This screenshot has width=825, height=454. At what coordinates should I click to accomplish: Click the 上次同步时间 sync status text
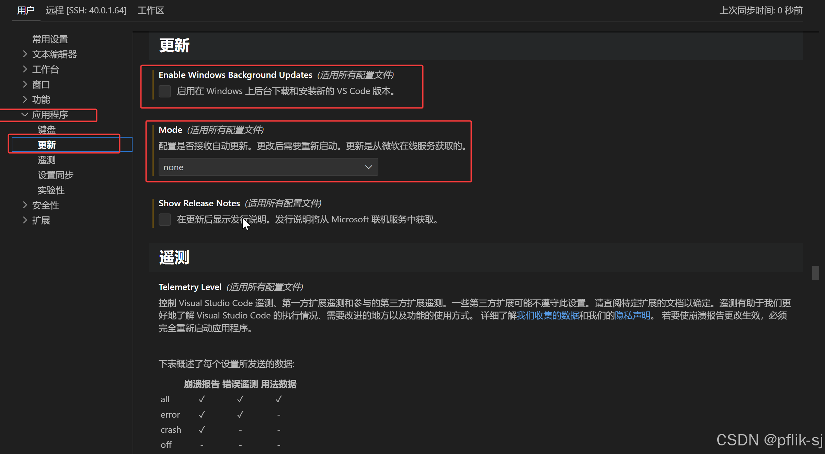761,10
